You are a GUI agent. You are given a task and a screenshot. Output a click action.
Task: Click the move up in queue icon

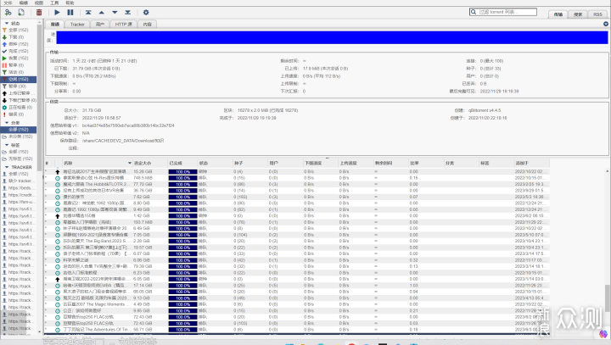point(101,13)
